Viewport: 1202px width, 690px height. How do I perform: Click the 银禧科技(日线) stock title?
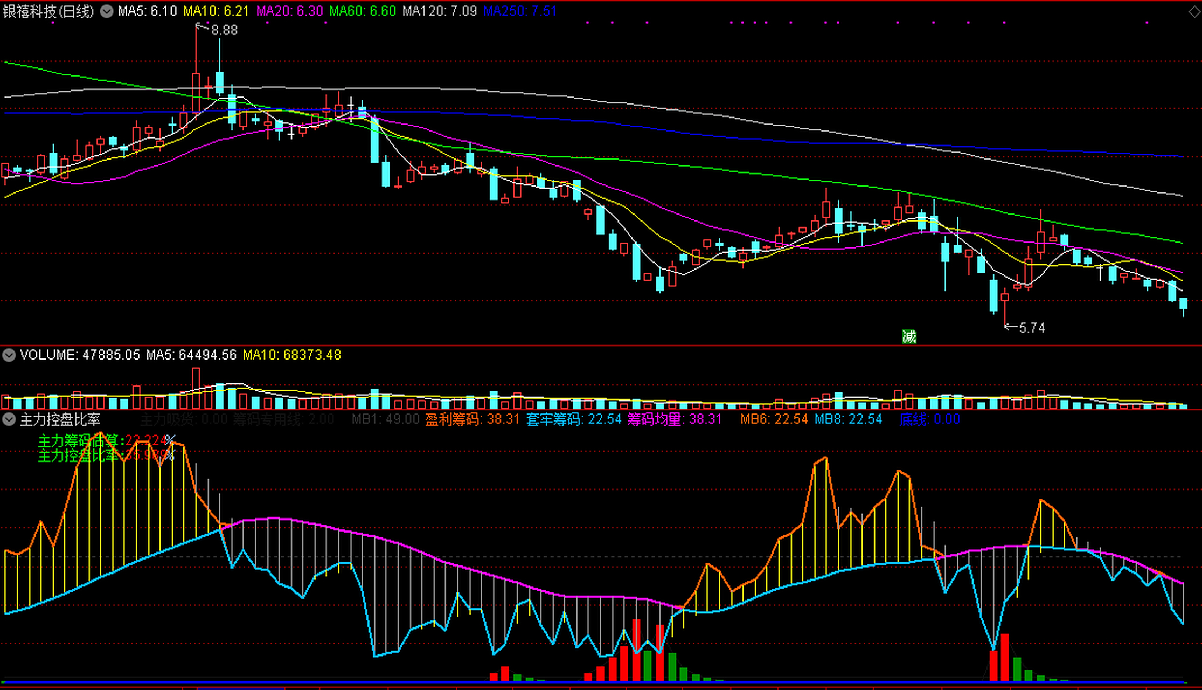point(48,11)
